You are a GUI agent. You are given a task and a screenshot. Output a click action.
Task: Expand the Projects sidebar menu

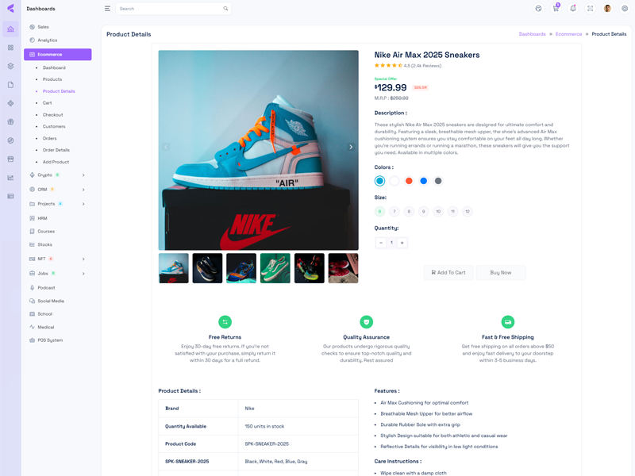57,204
